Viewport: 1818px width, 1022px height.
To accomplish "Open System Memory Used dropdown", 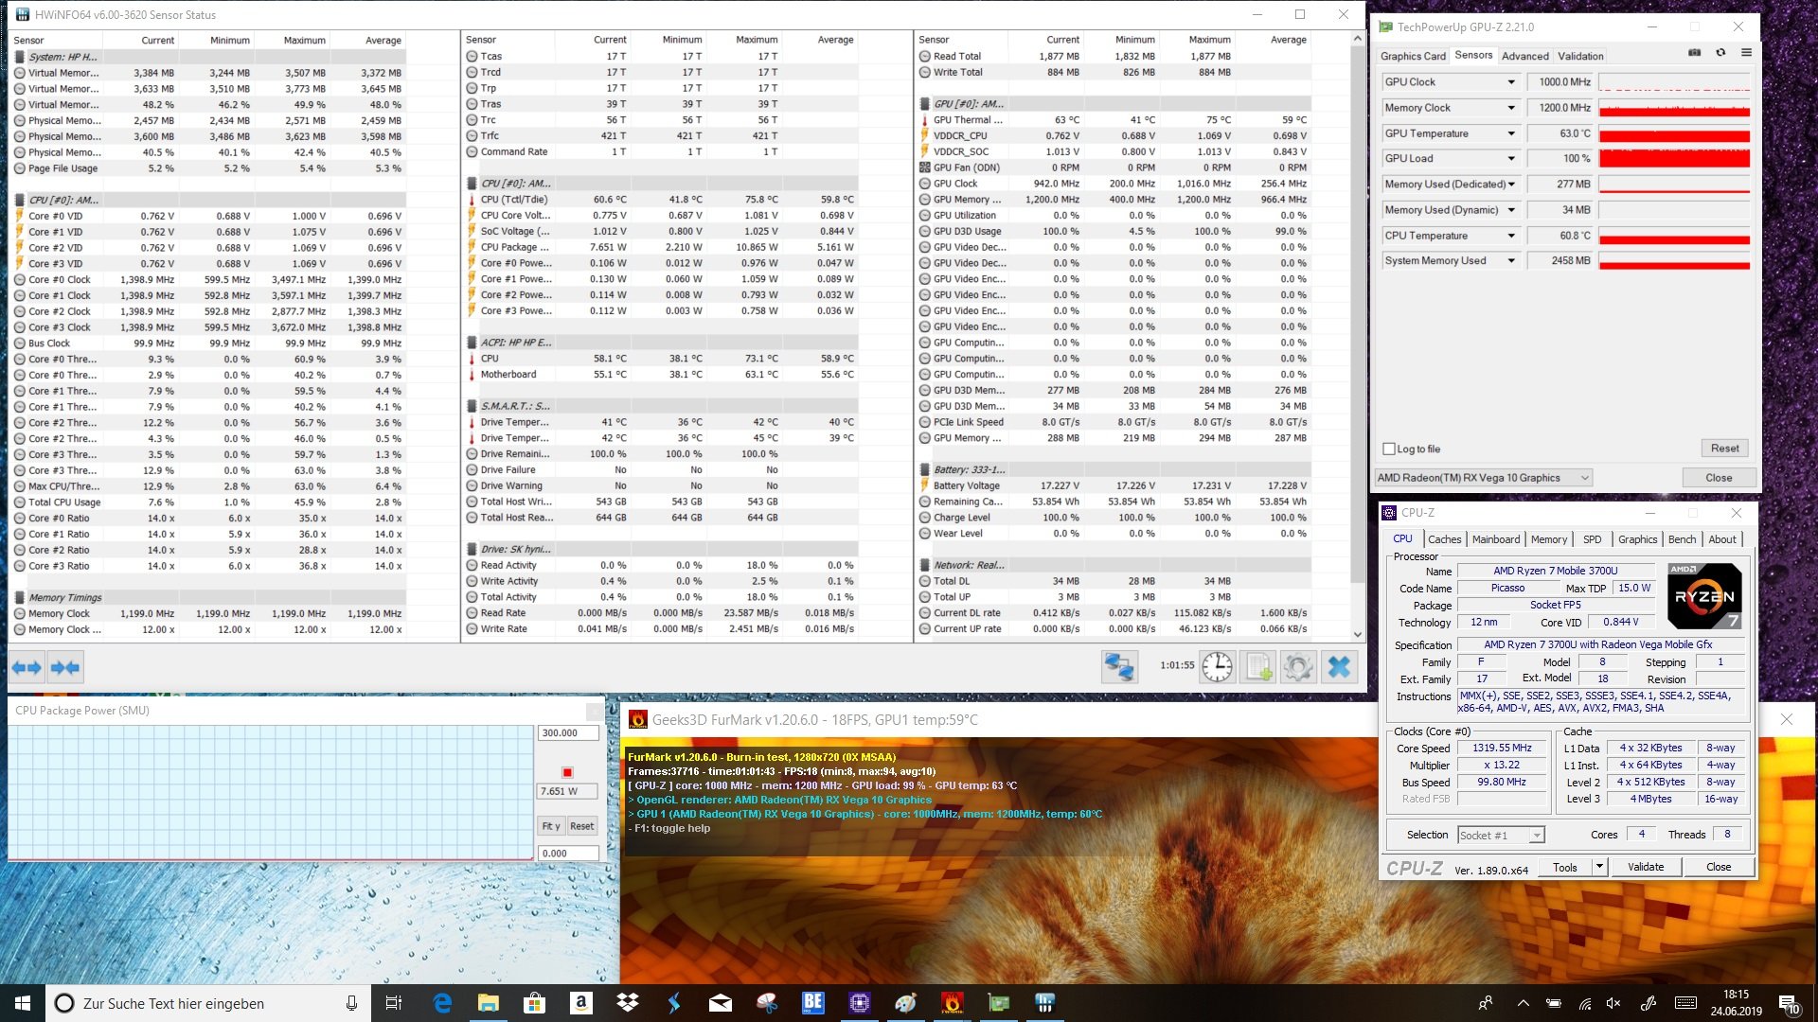I will (1511, 261).
